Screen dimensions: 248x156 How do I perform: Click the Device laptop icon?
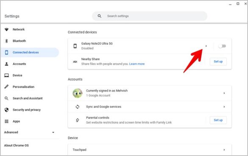pyautogui.click(x=6, y=75)
